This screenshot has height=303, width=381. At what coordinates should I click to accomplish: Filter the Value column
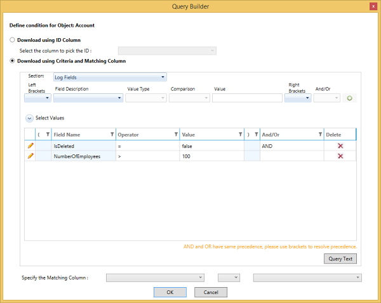[x=240, y=135]
